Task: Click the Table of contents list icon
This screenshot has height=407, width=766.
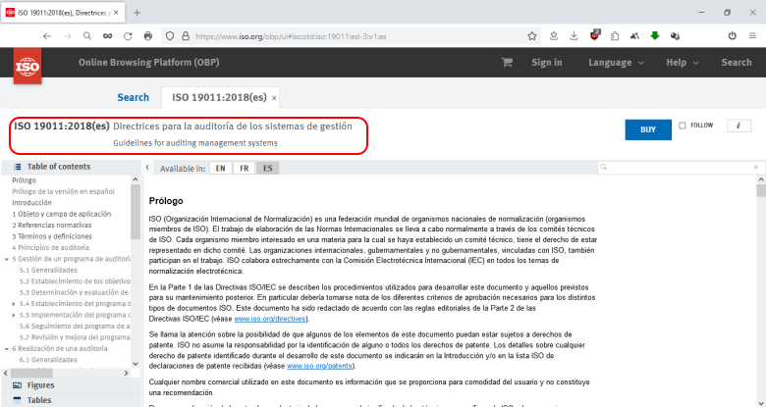Action: (17, 167)
